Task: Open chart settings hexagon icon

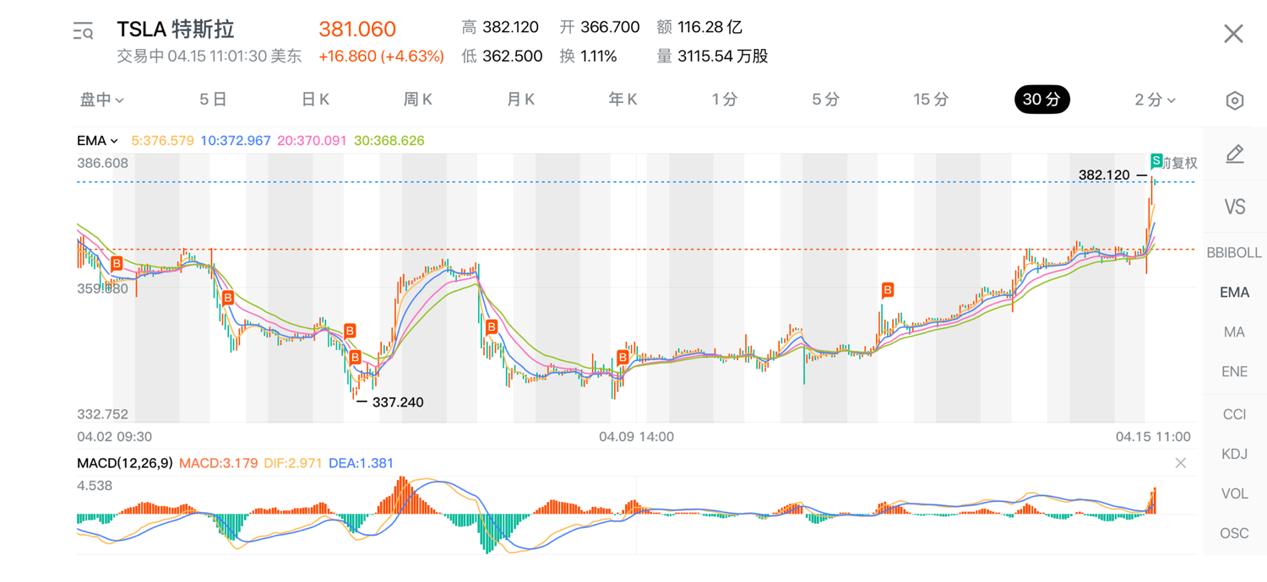Action: click(1234, 100)
